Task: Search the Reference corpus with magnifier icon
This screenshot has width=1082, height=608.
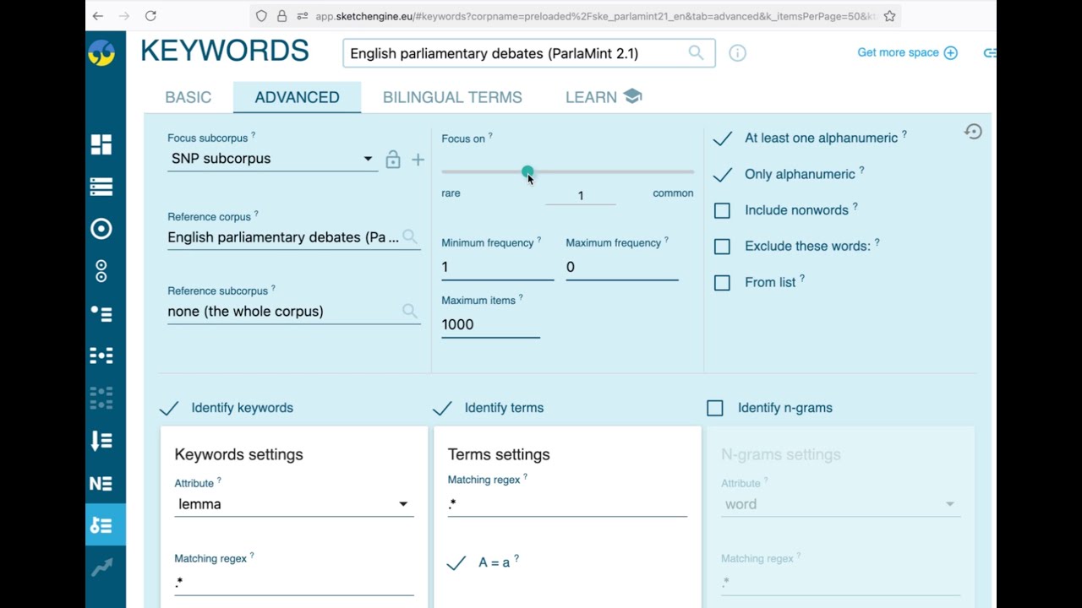Action: point(410,236)
